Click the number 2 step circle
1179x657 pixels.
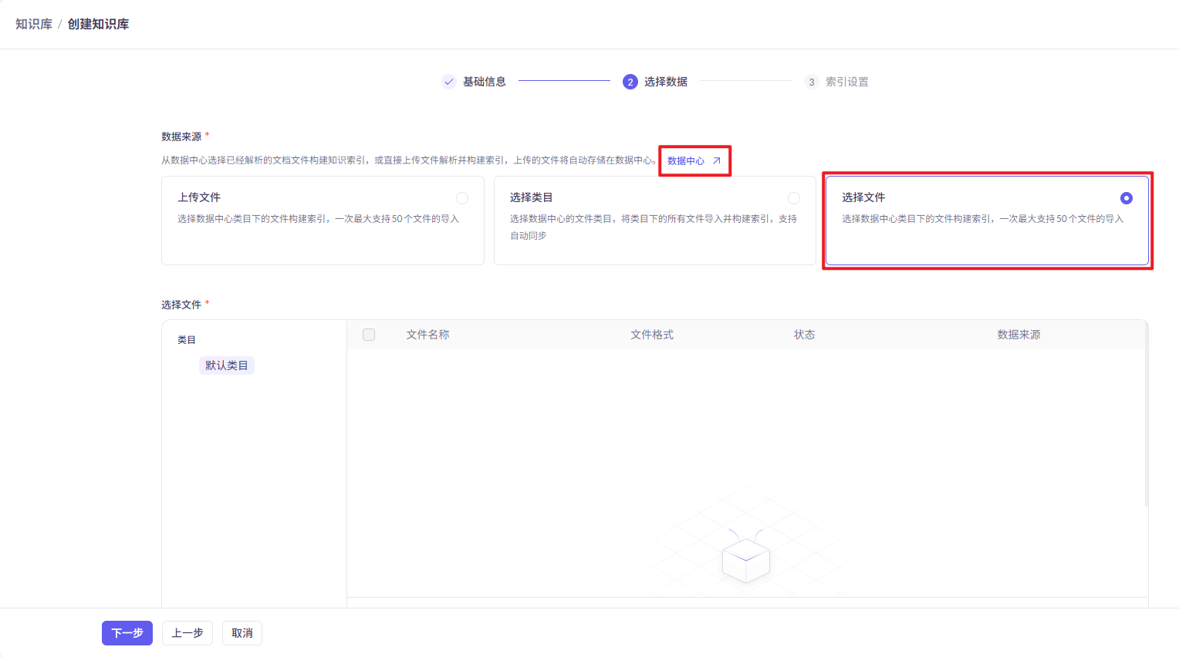pyautogui.click(x=630, y=82)
